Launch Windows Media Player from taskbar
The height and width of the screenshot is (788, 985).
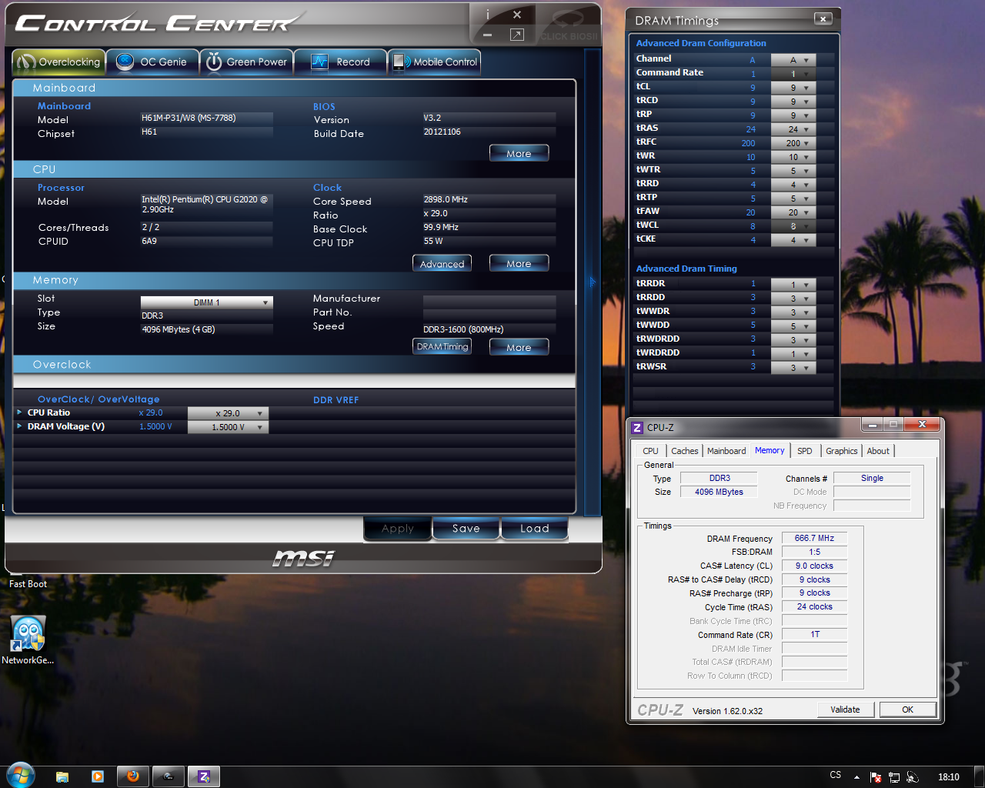click(x=98, y=776)
